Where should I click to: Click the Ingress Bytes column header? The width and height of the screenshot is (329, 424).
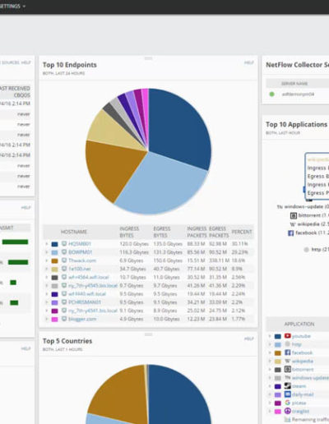pyautogui.click(x=129, y=232)
